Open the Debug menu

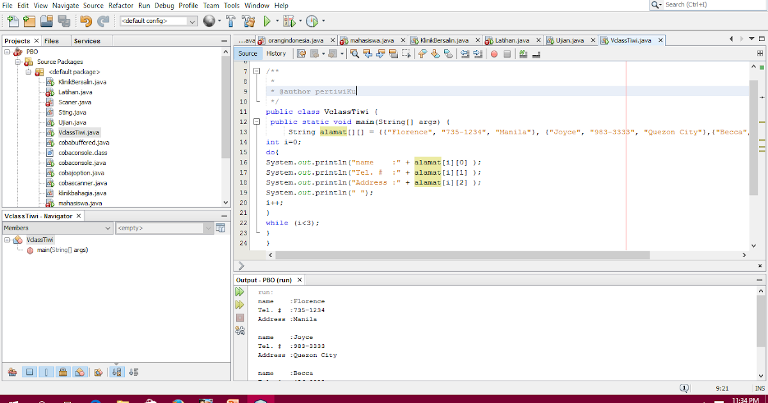[x=164, y=5]
